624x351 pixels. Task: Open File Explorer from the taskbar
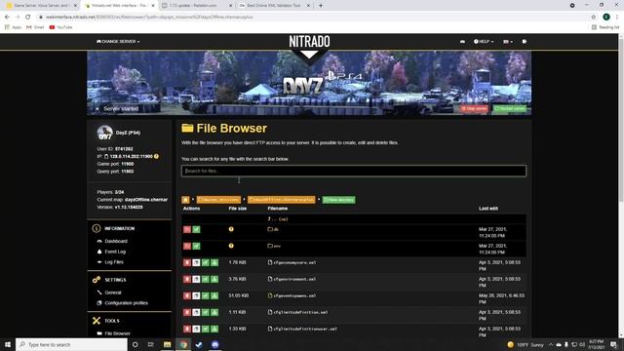click(x=167, y=344)
